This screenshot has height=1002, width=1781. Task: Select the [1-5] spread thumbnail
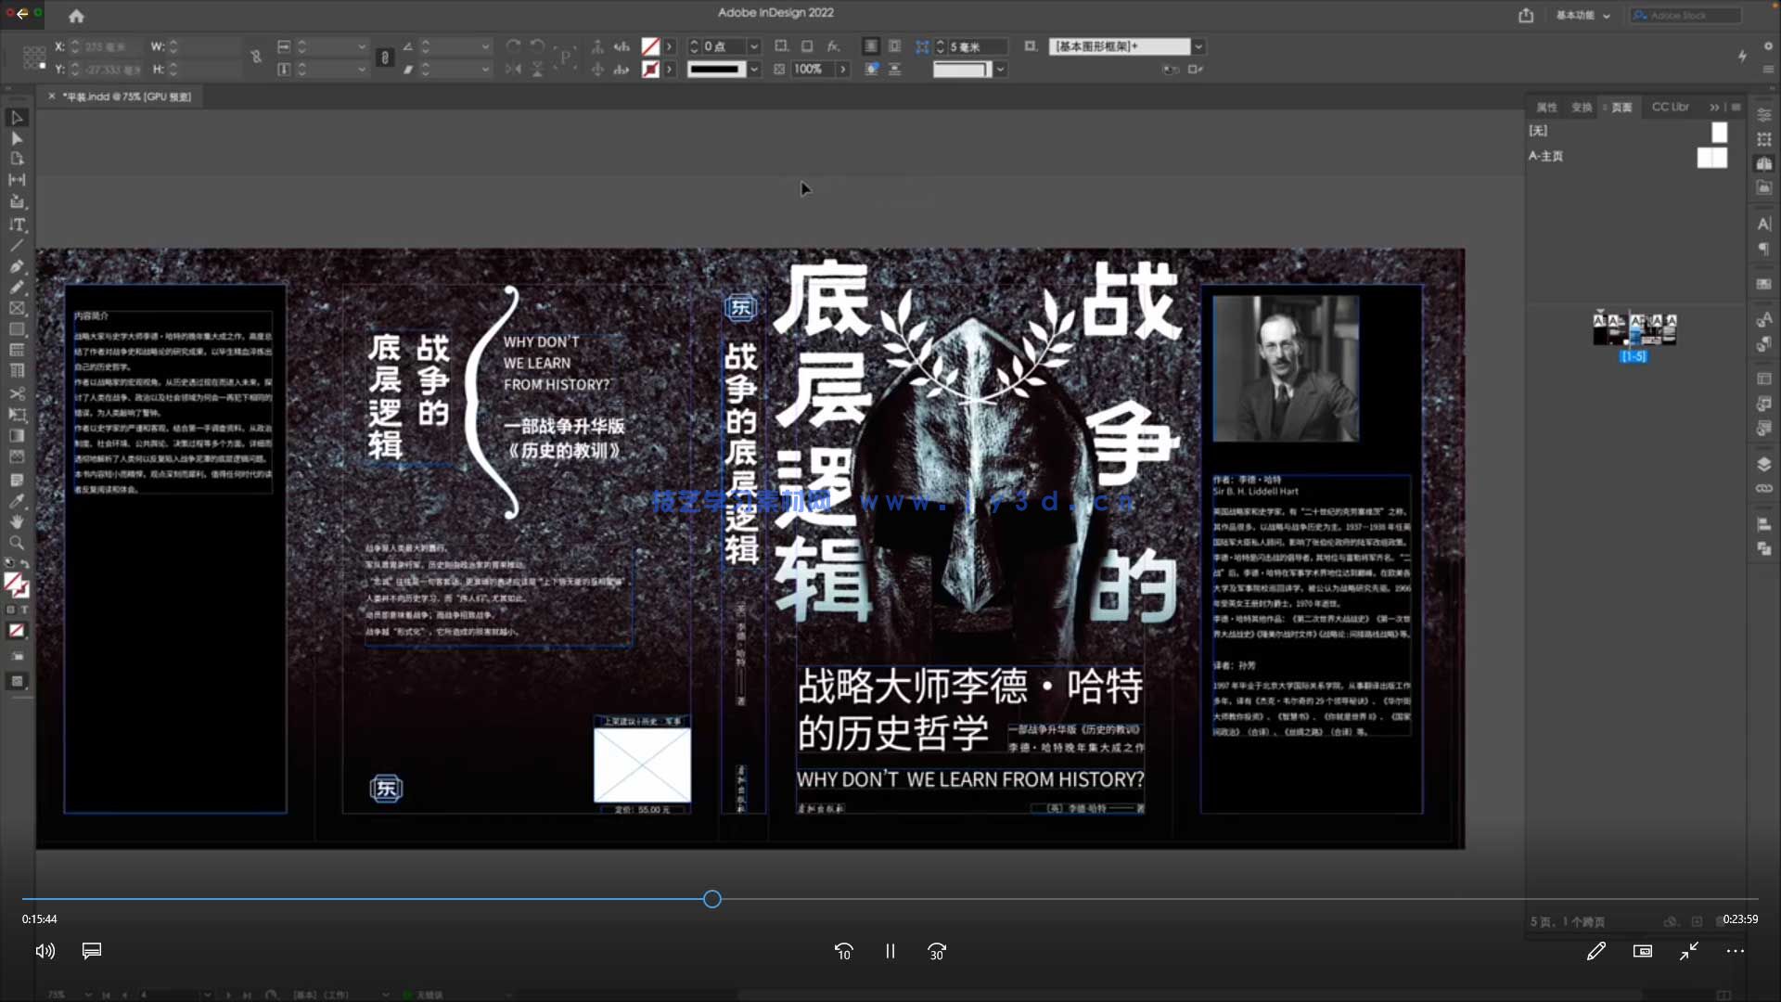click(x=1634, y=331)
